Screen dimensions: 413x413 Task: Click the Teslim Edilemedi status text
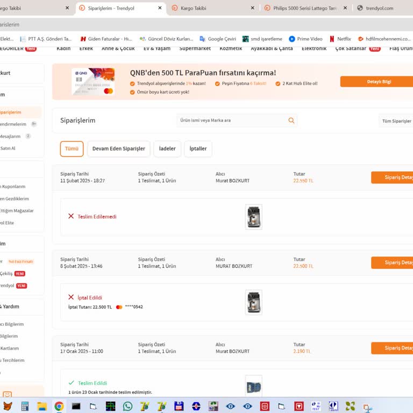pyautogui.click(x=97, y=217)
